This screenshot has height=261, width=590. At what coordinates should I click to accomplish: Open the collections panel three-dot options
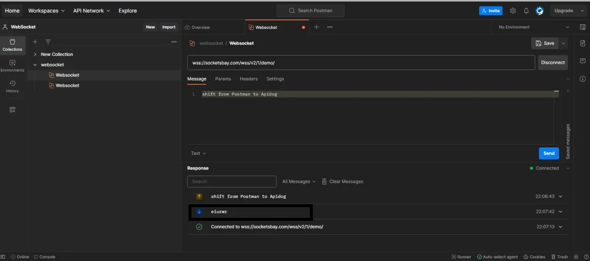point(174,42)
